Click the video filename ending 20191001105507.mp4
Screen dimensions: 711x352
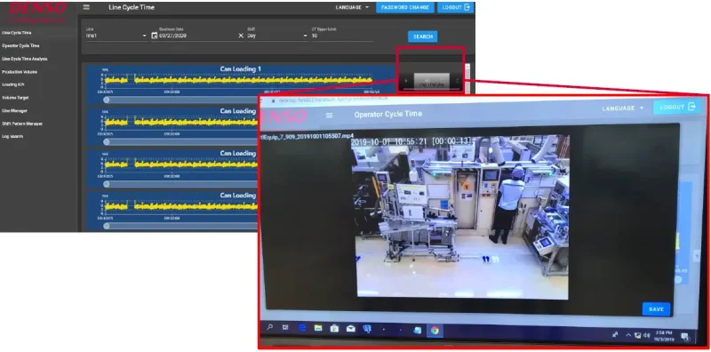coord(306,136)
